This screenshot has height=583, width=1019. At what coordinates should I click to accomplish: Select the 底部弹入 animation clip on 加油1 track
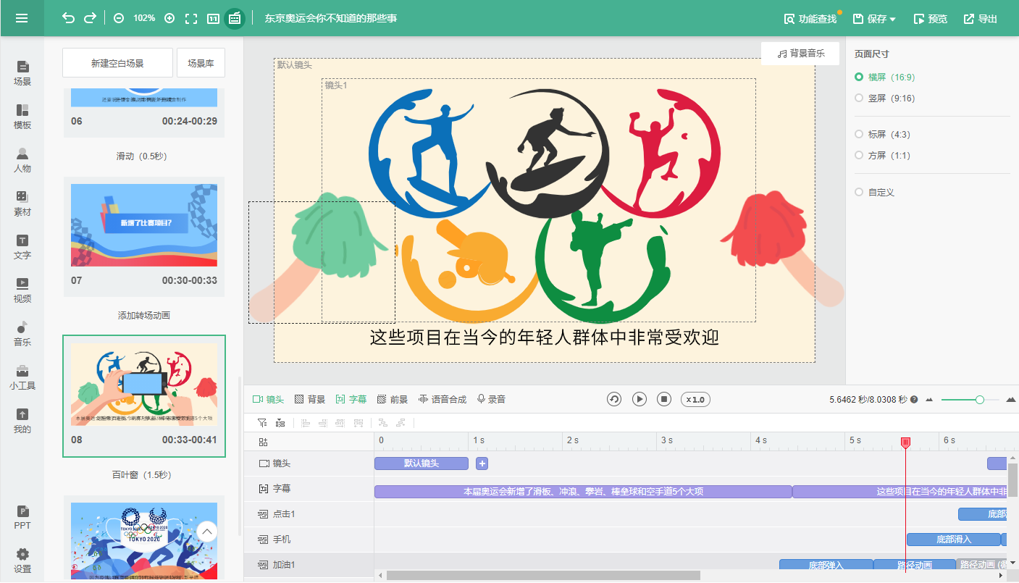coord(826,565)
